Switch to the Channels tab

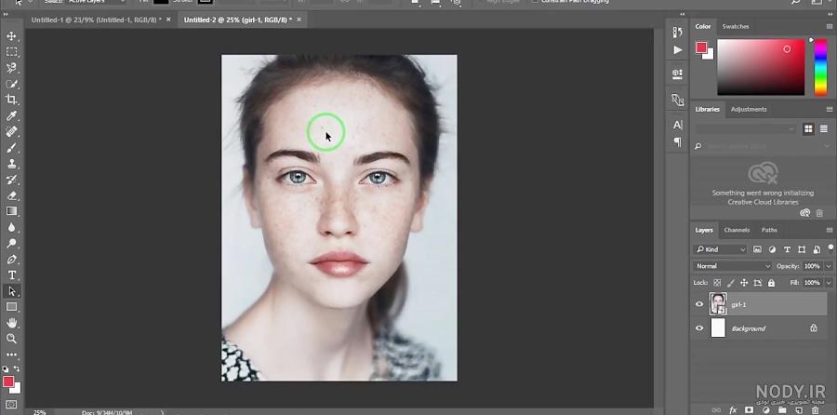tap(737, 230)
